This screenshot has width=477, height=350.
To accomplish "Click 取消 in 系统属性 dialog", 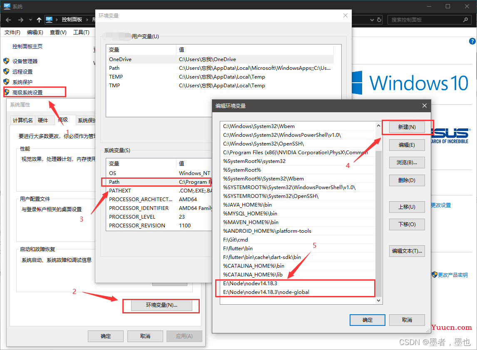I will [x=145, y=336].
